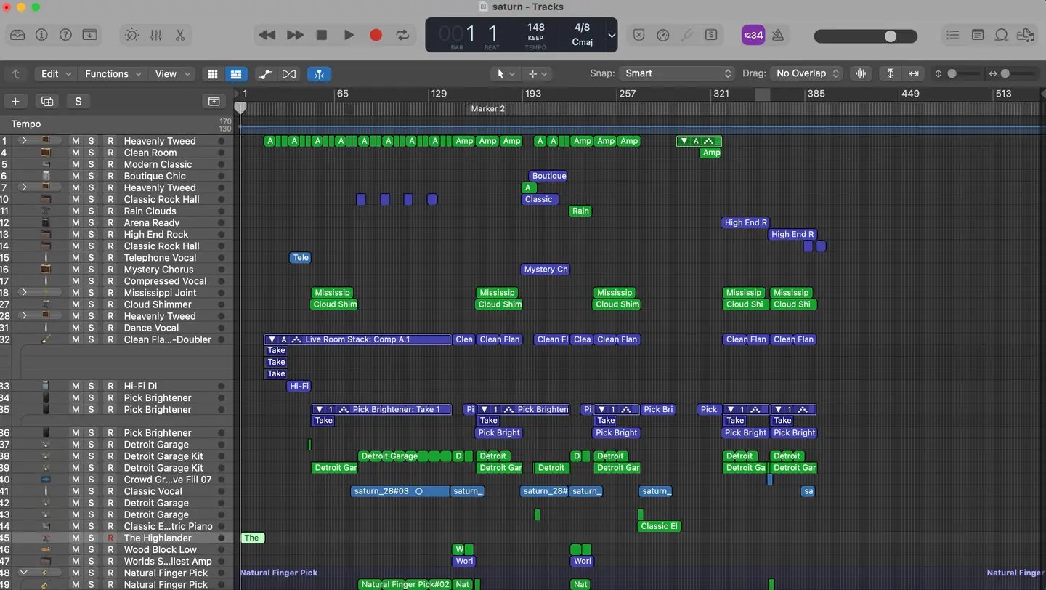Select the Classic El piano region
Viewport: 1046px width, 590px height.
click(660, 526)
